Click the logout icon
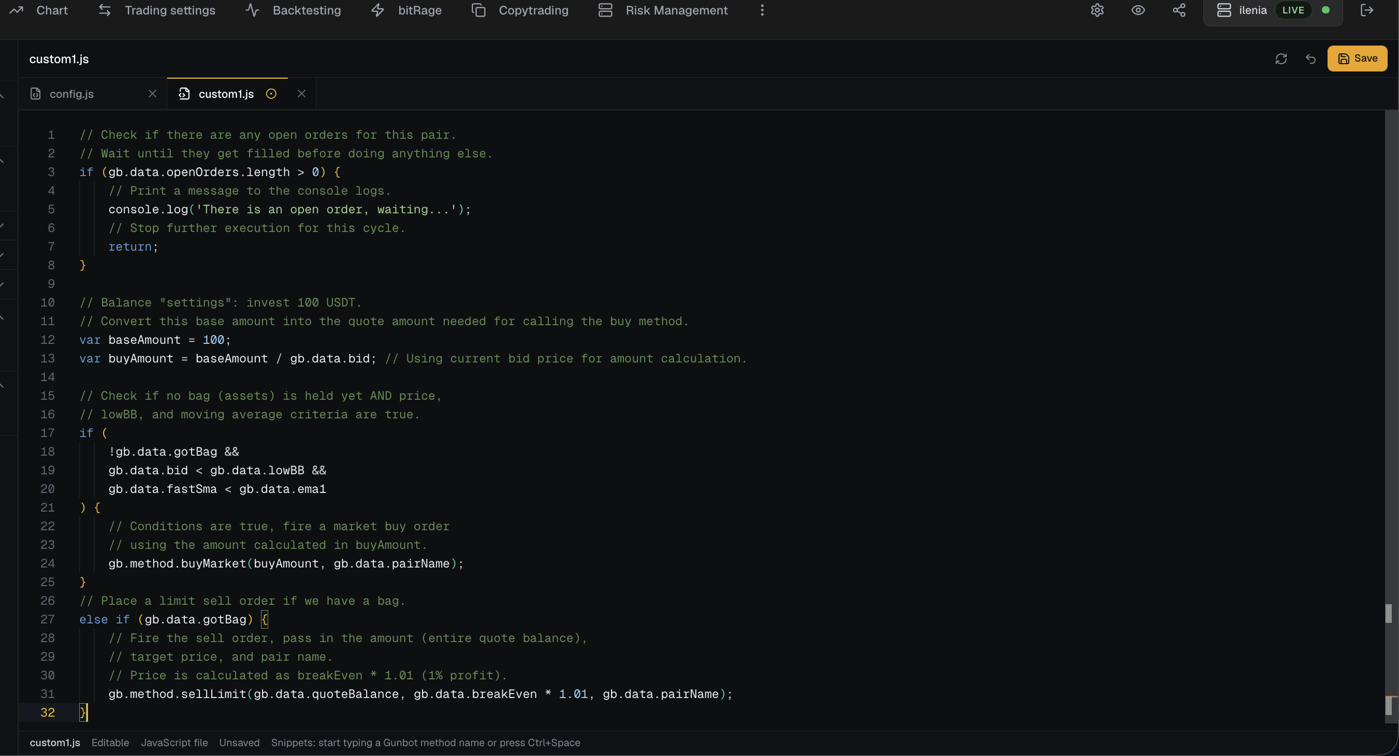The height and width of the screenshot is (756, 1399). [x=1367, y=10]
